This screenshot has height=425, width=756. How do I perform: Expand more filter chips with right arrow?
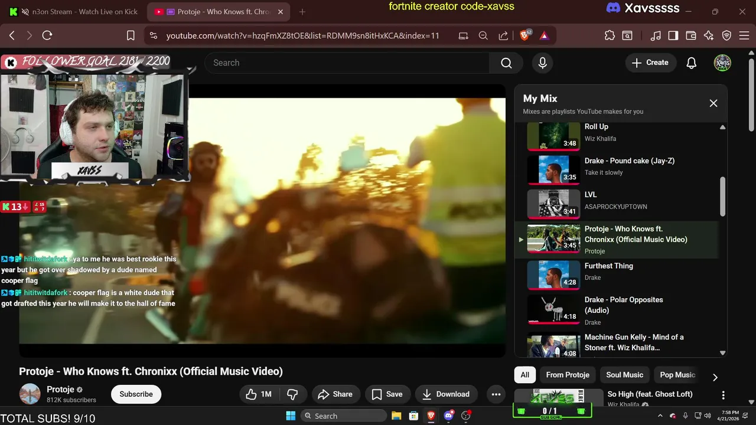[x=715, y=377]
